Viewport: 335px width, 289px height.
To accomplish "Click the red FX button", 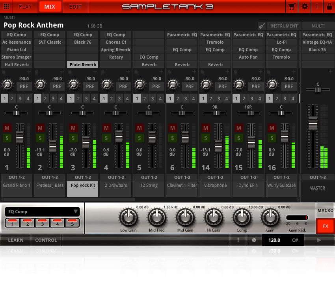I will 325,226.
